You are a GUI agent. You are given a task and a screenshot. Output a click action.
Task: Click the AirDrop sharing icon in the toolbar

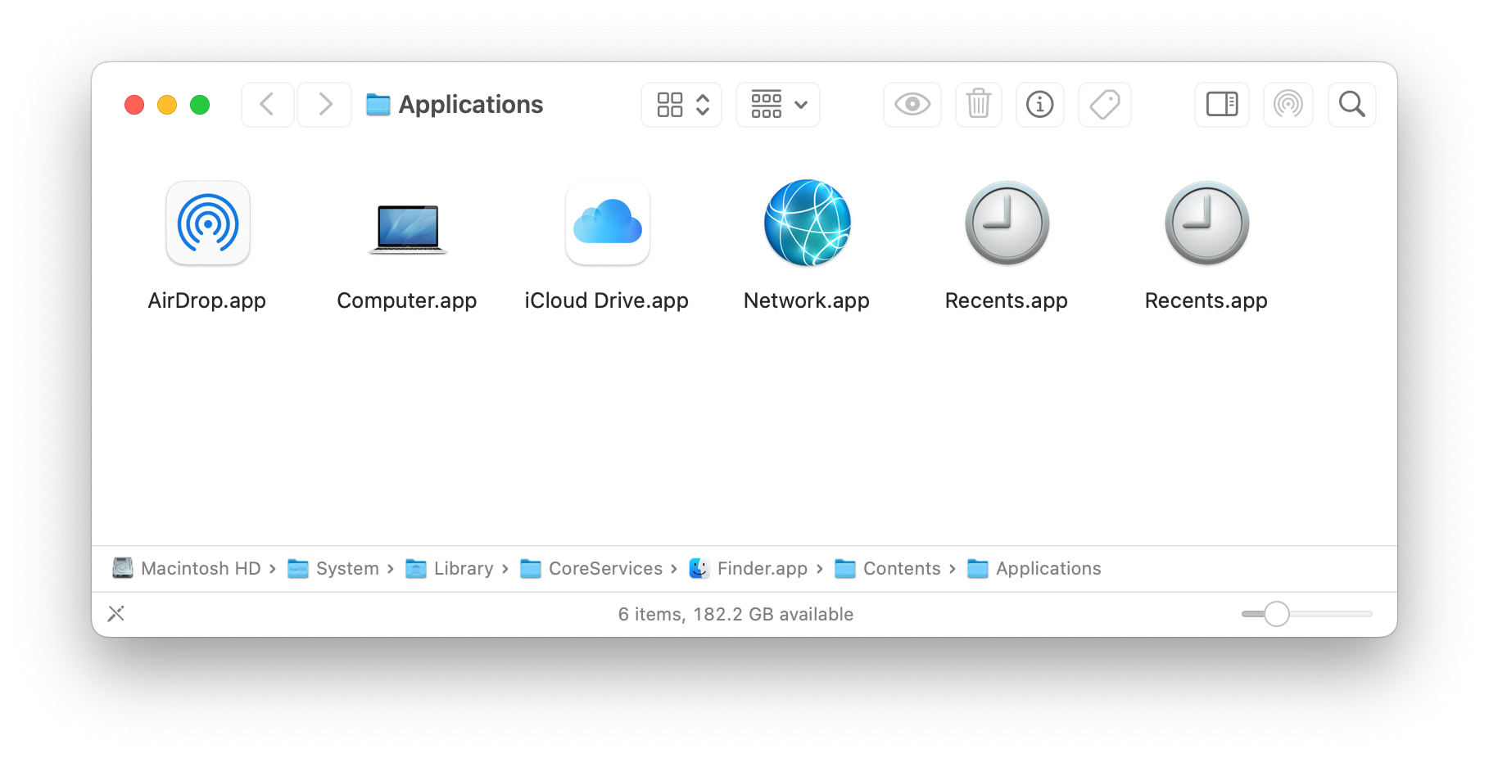tap(1288, 104)
